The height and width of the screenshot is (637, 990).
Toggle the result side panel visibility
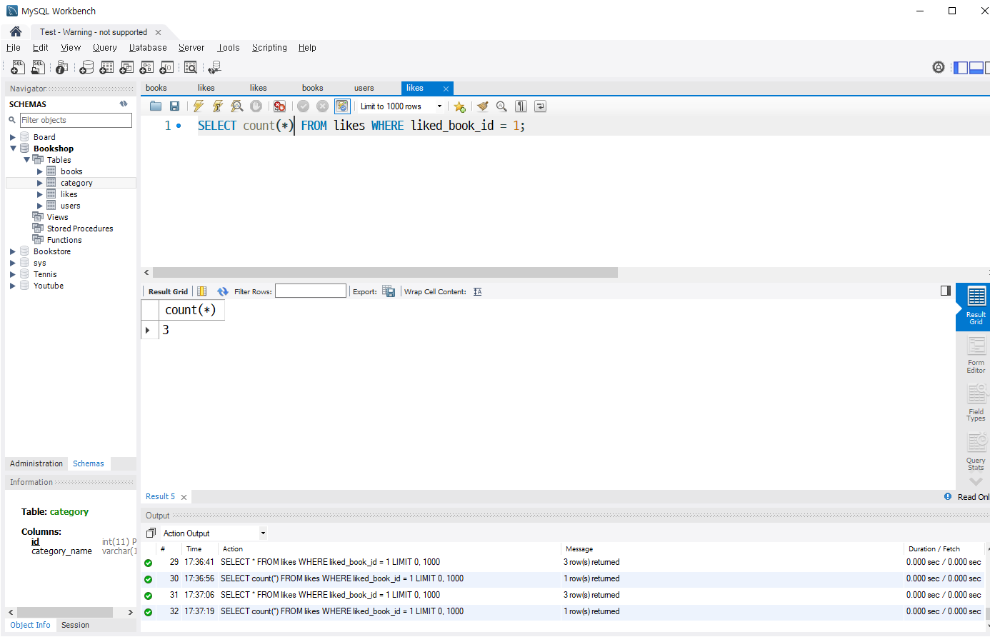[946, 291]
